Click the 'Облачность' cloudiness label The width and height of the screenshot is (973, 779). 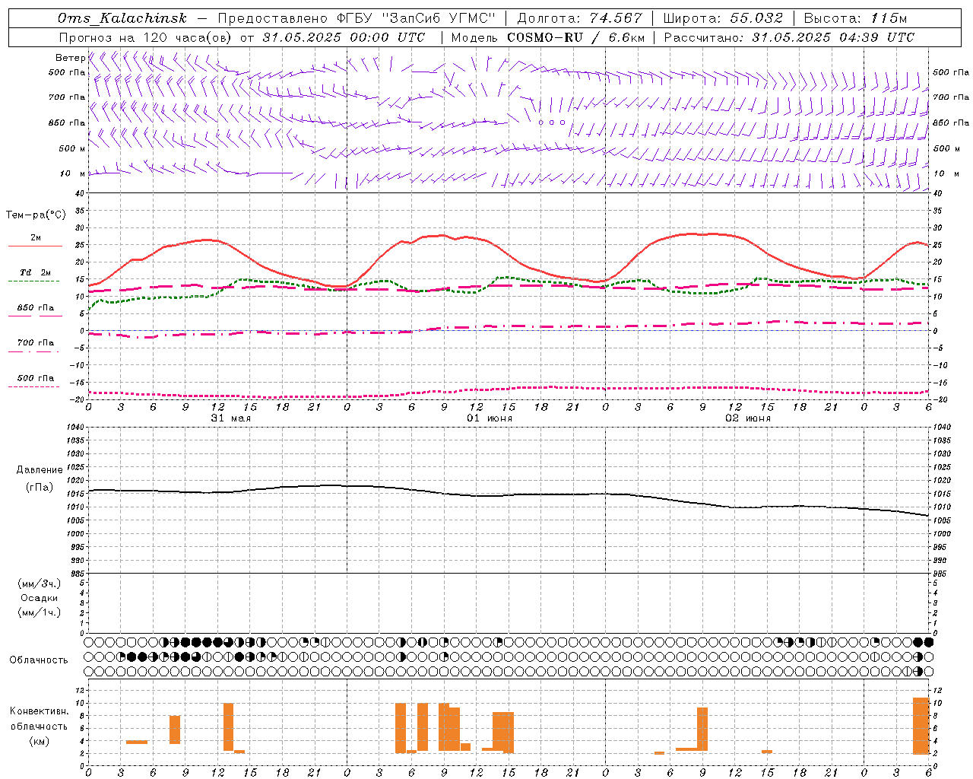click(x=39, y=660)
